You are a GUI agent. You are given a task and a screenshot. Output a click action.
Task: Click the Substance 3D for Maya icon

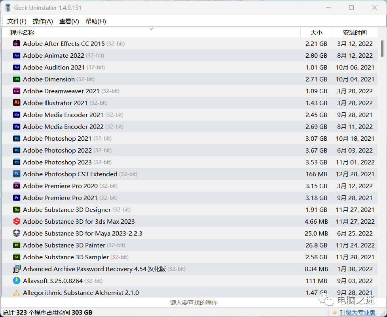click(17, 233)
